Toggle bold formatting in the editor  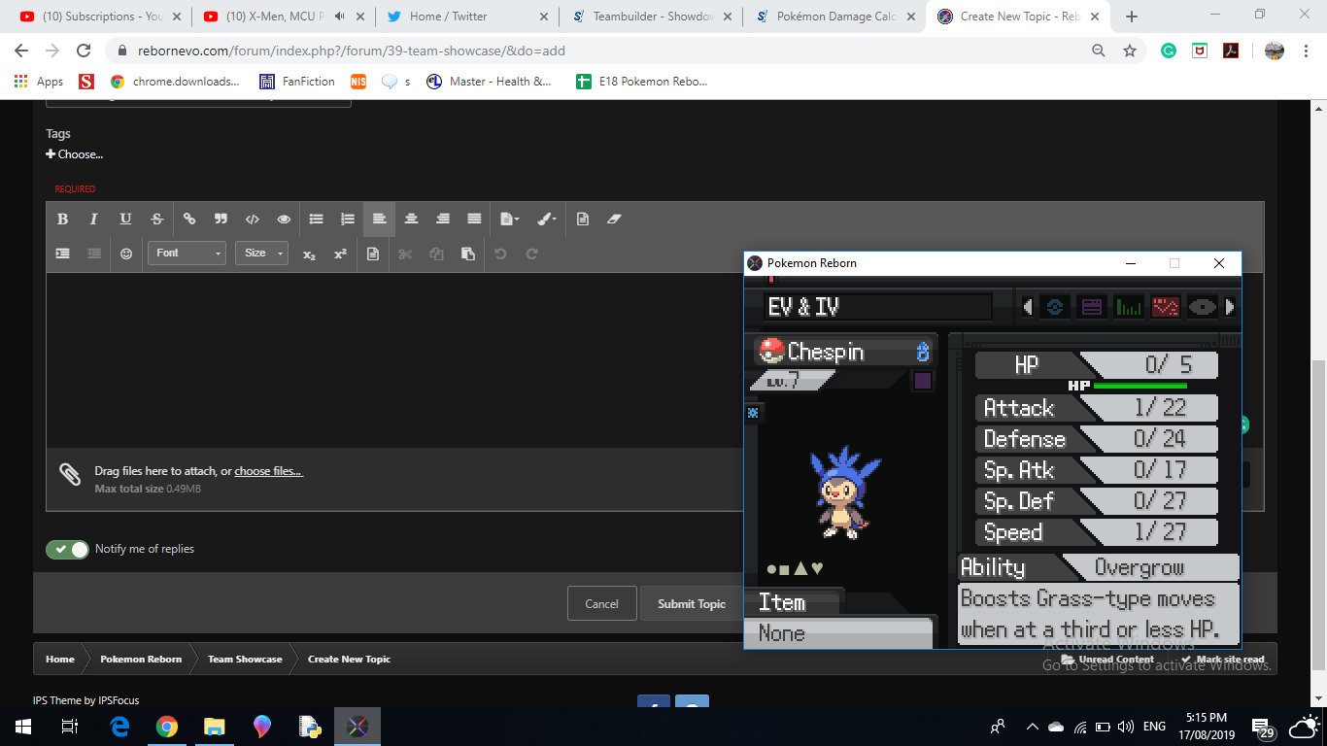point(62,220)
